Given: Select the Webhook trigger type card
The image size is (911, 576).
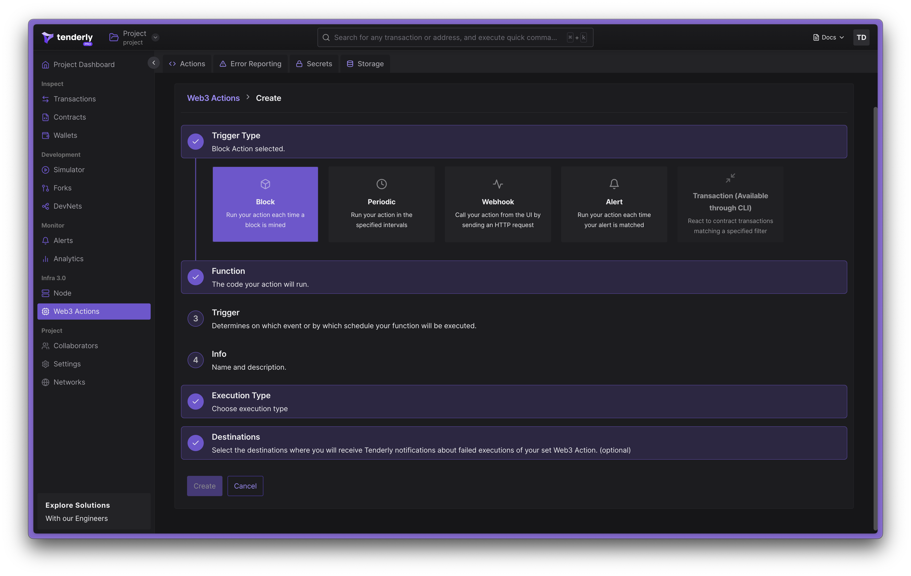Looking at the screenshot, I should [x=497, y=204].
